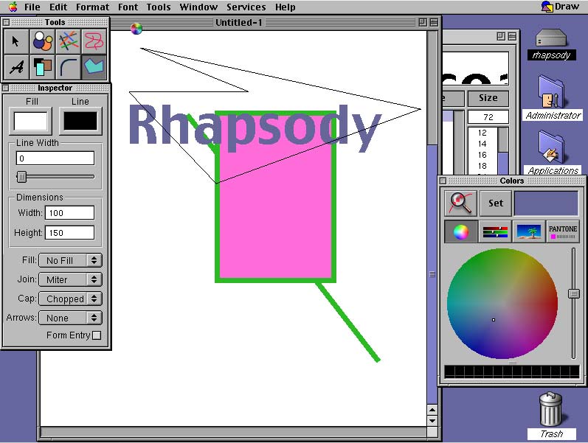Click the Fill color well in Inspector

click(30, 121)
